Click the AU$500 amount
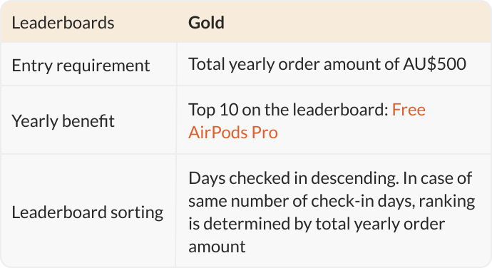 (434, 64)
